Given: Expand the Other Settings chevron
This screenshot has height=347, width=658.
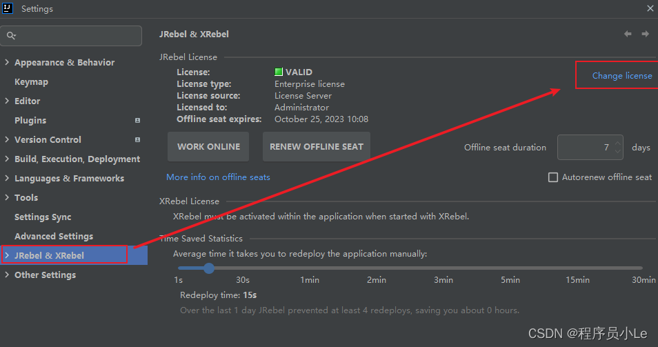Looking at the screenshot, I should pos(7,275).
